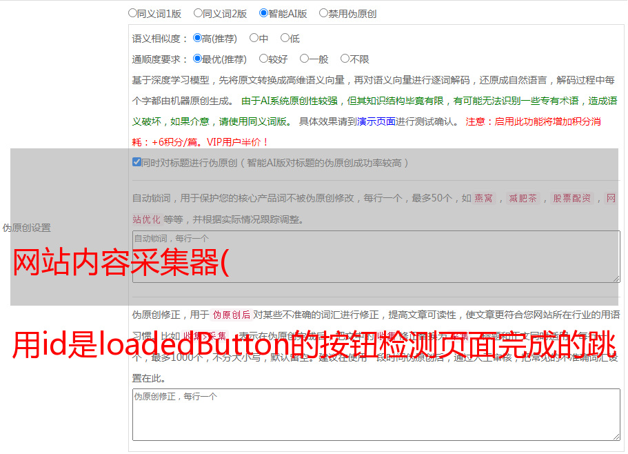
Task: Select the 同义词2版 radio option
Action: click(198, 13)
